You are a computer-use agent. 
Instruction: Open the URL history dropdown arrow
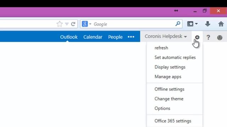pos(67,24)
